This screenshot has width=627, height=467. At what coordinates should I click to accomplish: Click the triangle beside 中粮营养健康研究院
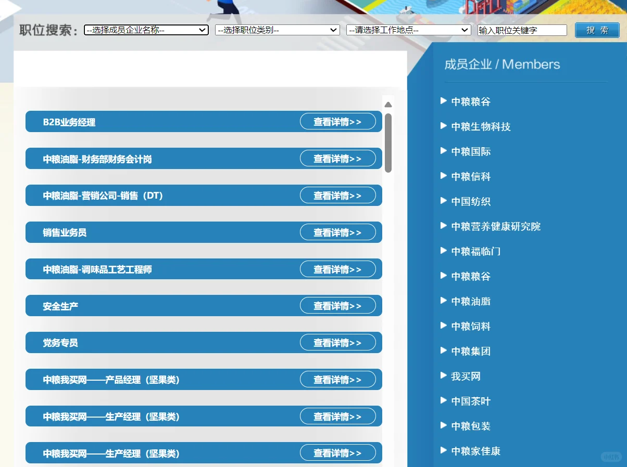444,226
